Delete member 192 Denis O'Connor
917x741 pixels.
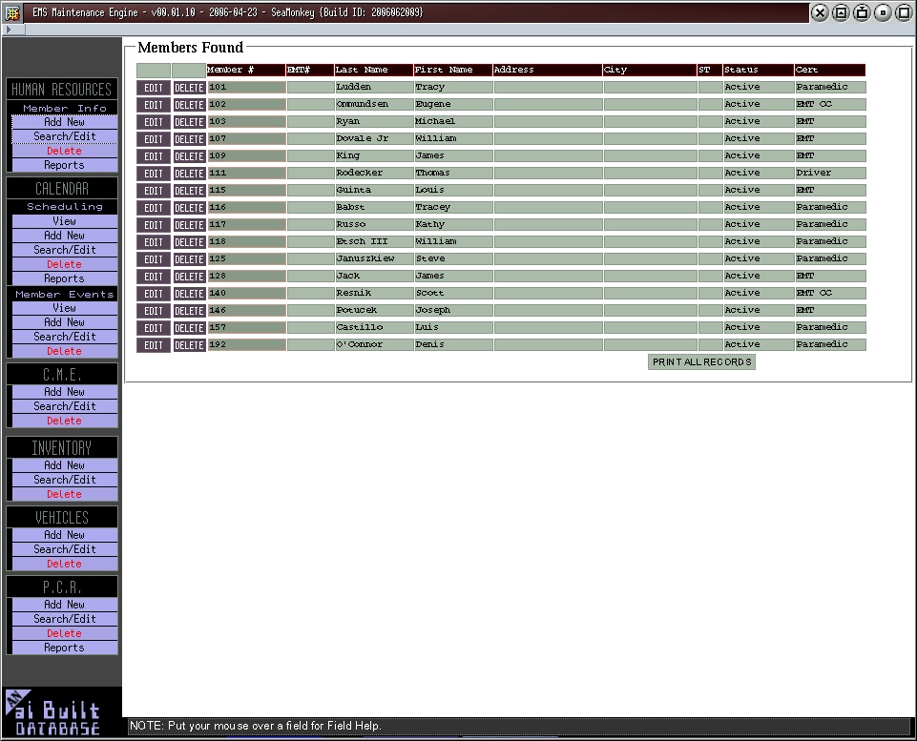click(x=189, y=345)
